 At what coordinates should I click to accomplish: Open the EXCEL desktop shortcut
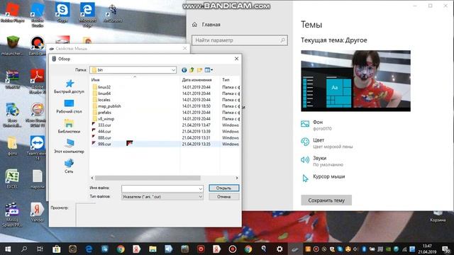pyautogui.click(x=12, y=179)
